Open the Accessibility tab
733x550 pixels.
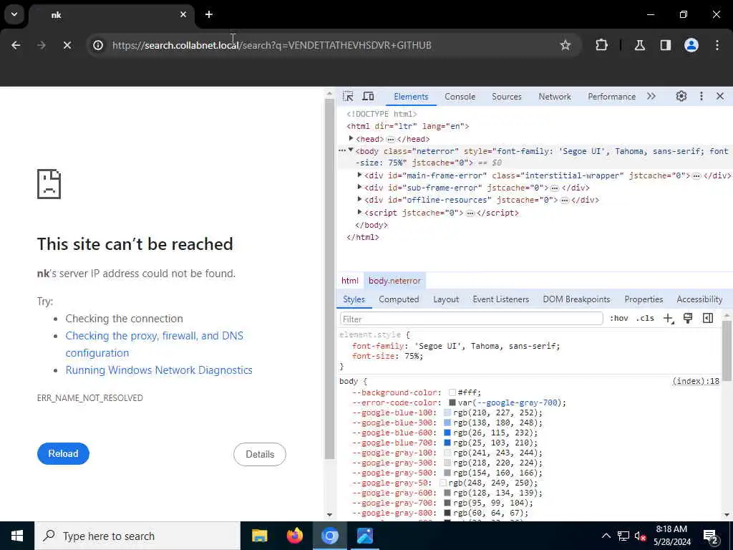pos(699,299)
